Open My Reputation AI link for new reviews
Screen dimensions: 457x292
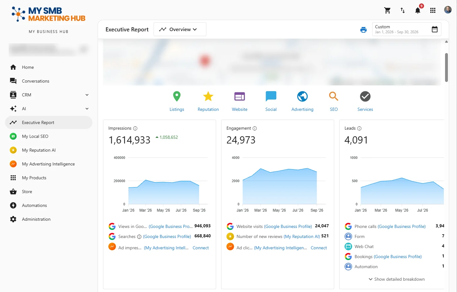pyautogui.click(x=302, y=236)
